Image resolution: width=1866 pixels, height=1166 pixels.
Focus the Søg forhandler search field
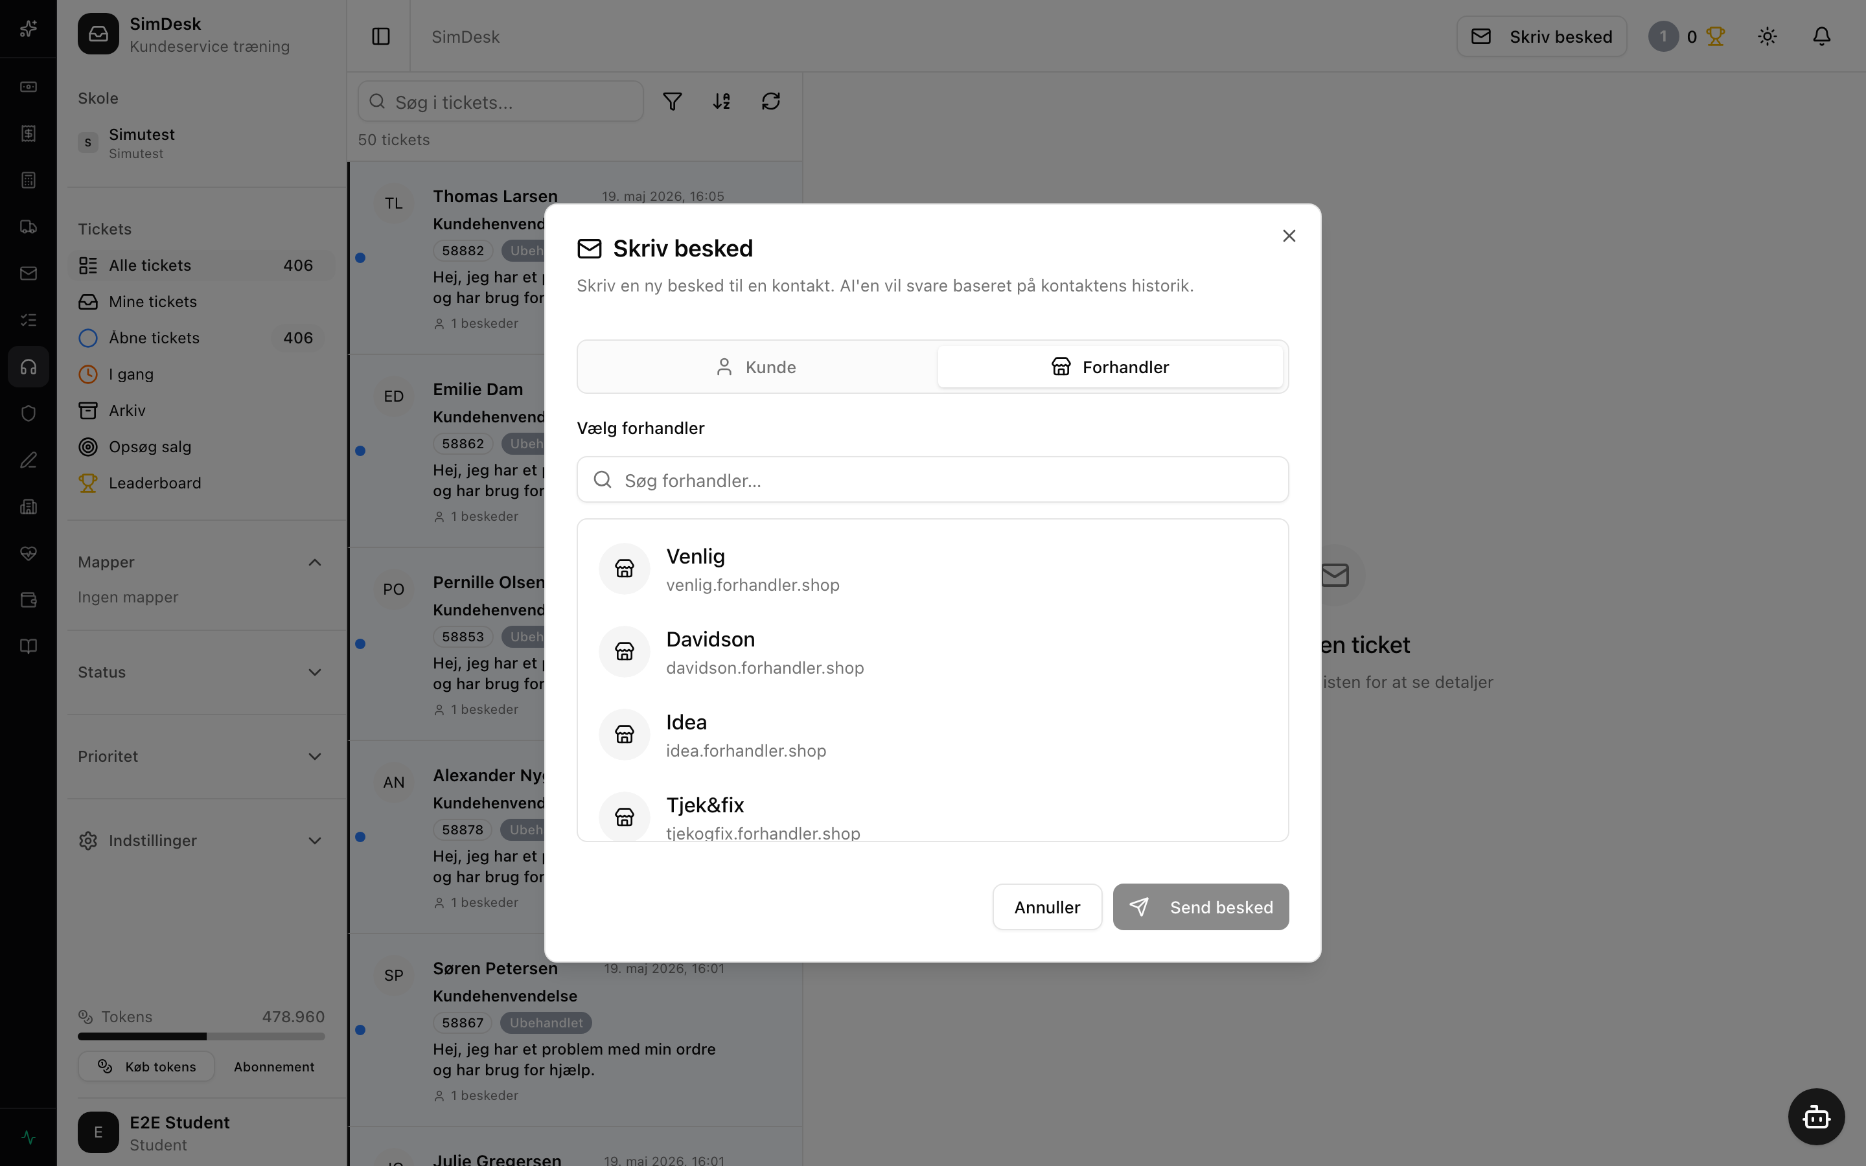tap(932, 479)
